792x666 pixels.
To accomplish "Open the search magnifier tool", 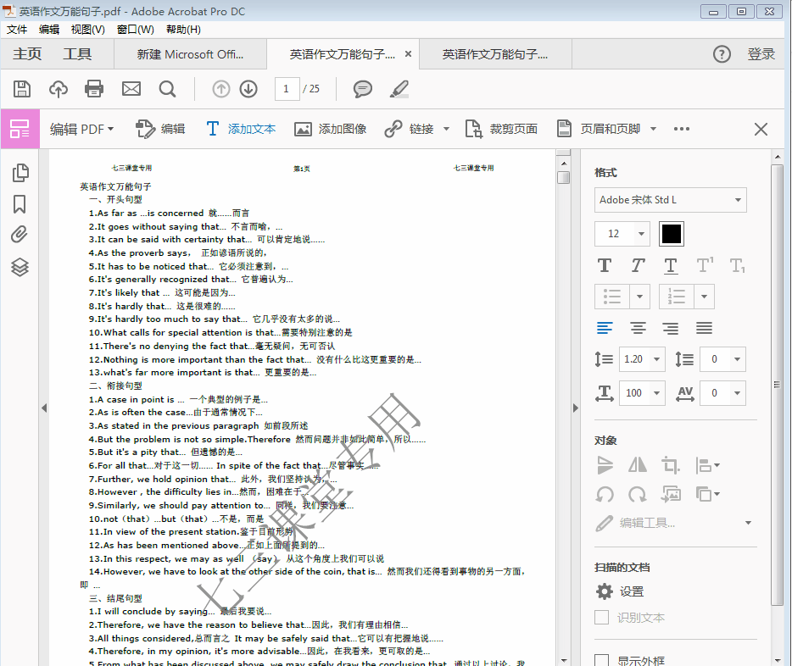I will (167, 89).
